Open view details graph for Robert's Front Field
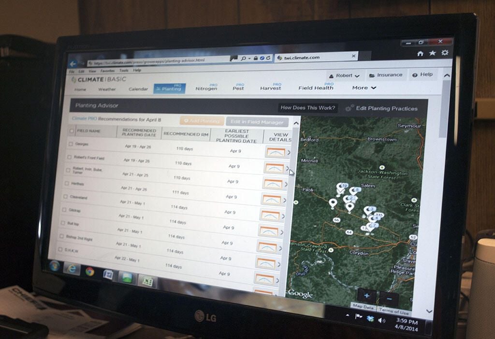 274,168
